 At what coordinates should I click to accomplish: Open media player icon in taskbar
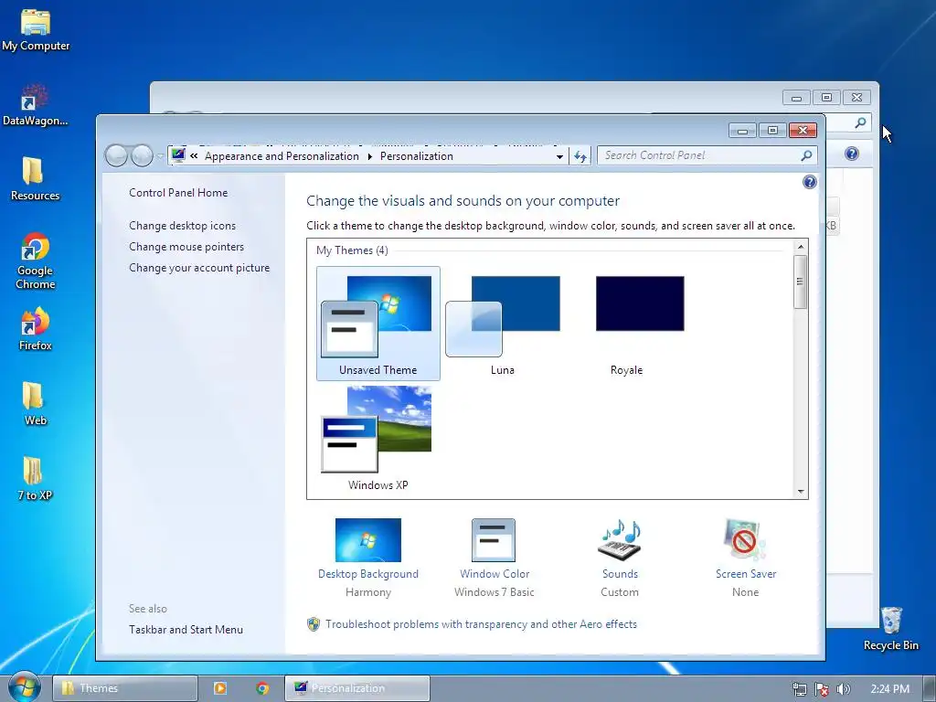pos(219,688)
